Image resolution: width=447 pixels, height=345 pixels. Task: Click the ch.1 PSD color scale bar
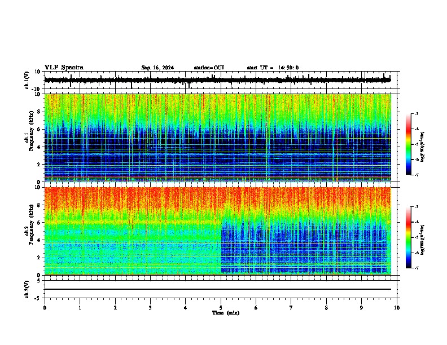pyautogui.click(x=409, y=144)
